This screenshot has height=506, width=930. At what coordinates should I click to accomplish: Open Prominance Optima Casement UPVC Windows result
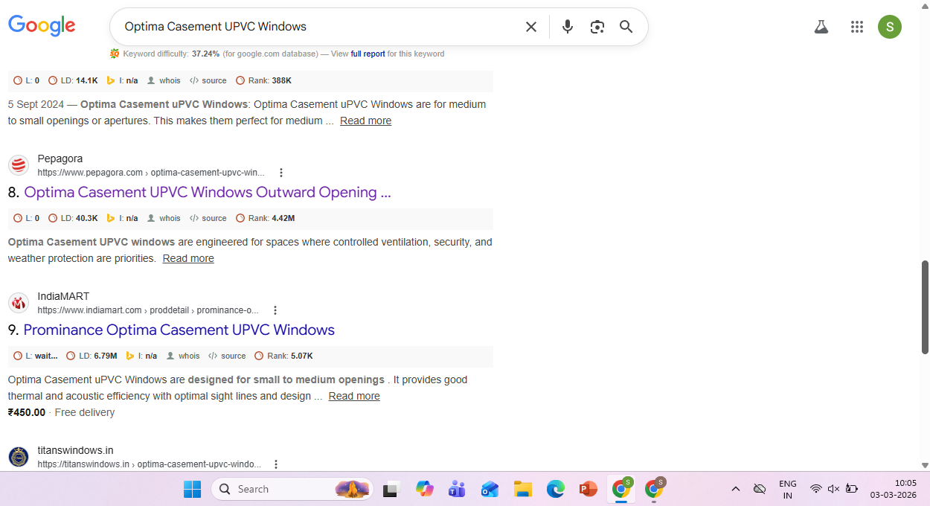pyautogui.click(x=179, y=330)
